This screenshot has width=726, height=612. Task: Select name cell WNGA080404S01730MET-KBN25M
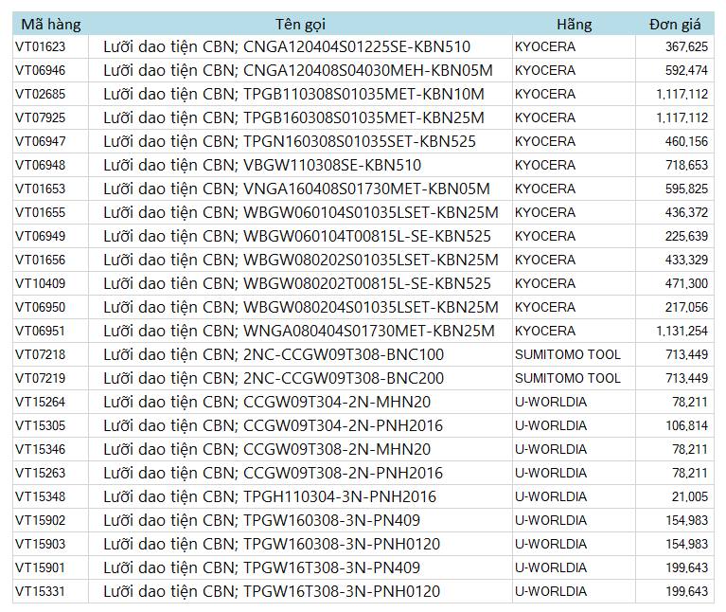300,331
